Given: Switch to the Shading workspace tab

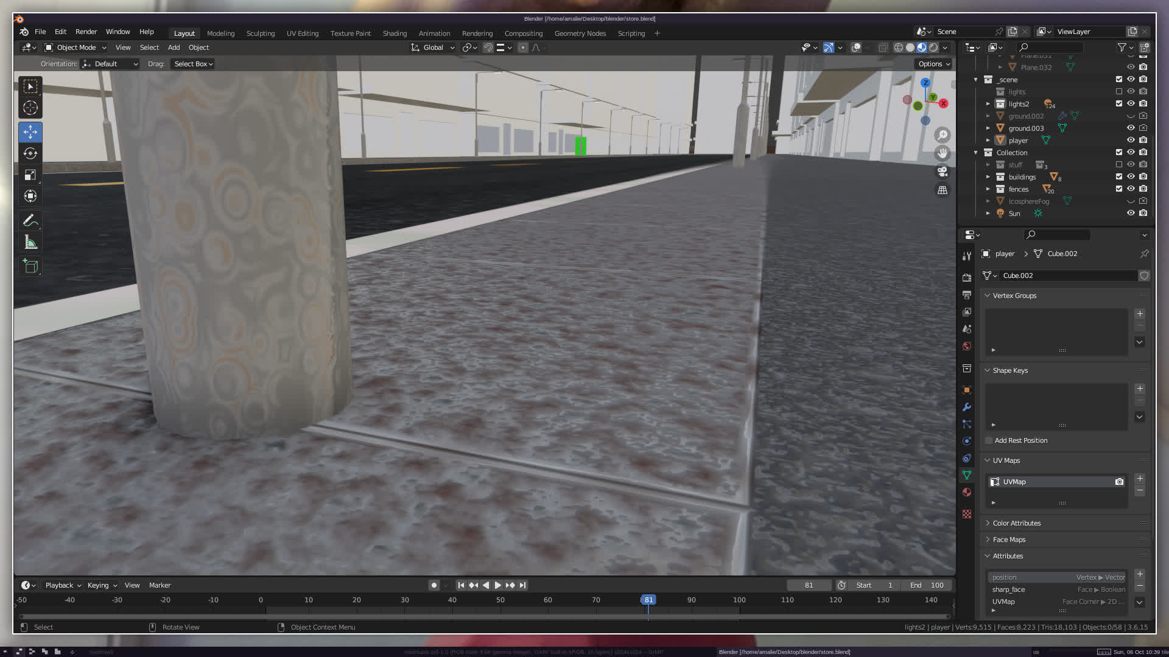Looking at the screenshot, I should point(395,33).
